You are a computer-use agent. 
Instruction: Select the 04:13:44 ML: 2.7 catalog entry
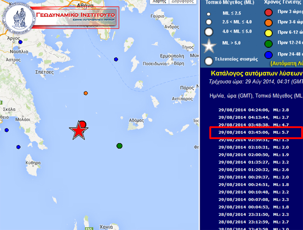[x=253, y=118]
